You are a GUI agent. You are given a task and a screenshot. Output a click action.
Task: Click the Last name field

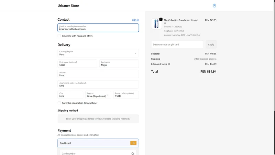(x=119, y=63)
